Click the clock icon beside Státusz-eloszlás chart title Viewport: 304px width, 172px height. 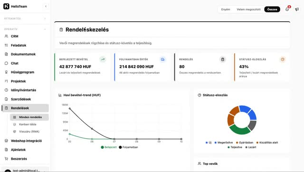199,95
